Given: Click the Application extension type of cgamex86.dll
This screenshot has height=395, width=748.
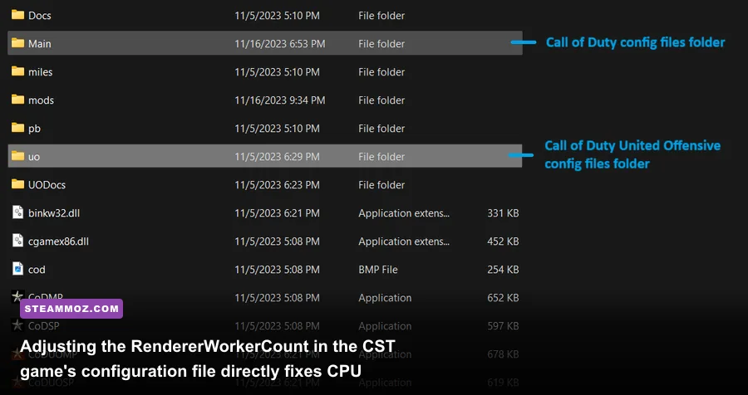Looking at the screenshot, I should 404,241.
